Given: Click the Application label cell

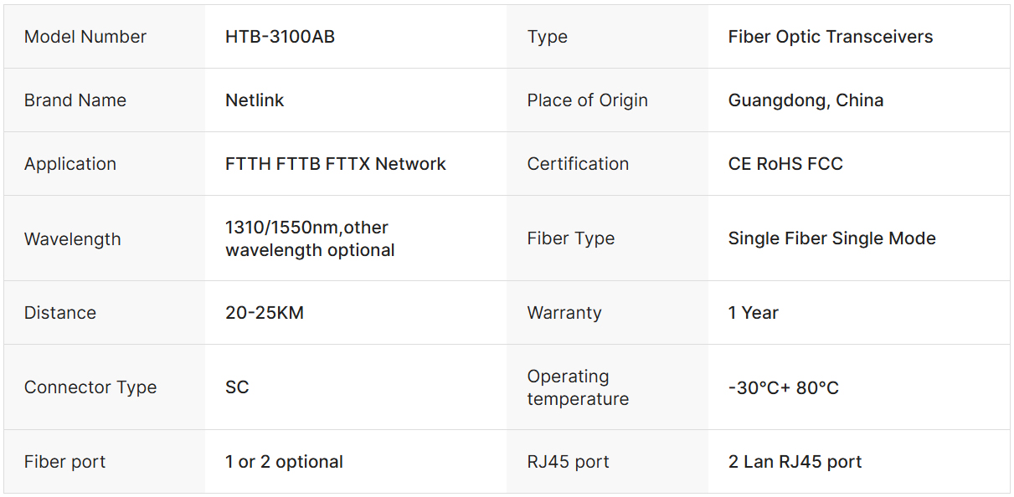Looking at the screenshot, I should click(70, 164).
